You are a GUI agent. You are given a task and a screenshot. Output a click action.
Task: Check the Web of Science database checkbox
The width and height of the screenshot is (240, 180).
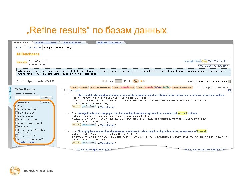(x=17, y=116)
